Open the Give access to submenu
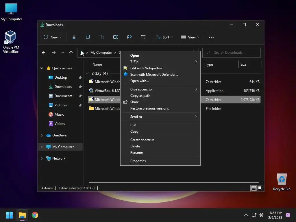Viewport: 296px width, 222px height. click(160, 89)
